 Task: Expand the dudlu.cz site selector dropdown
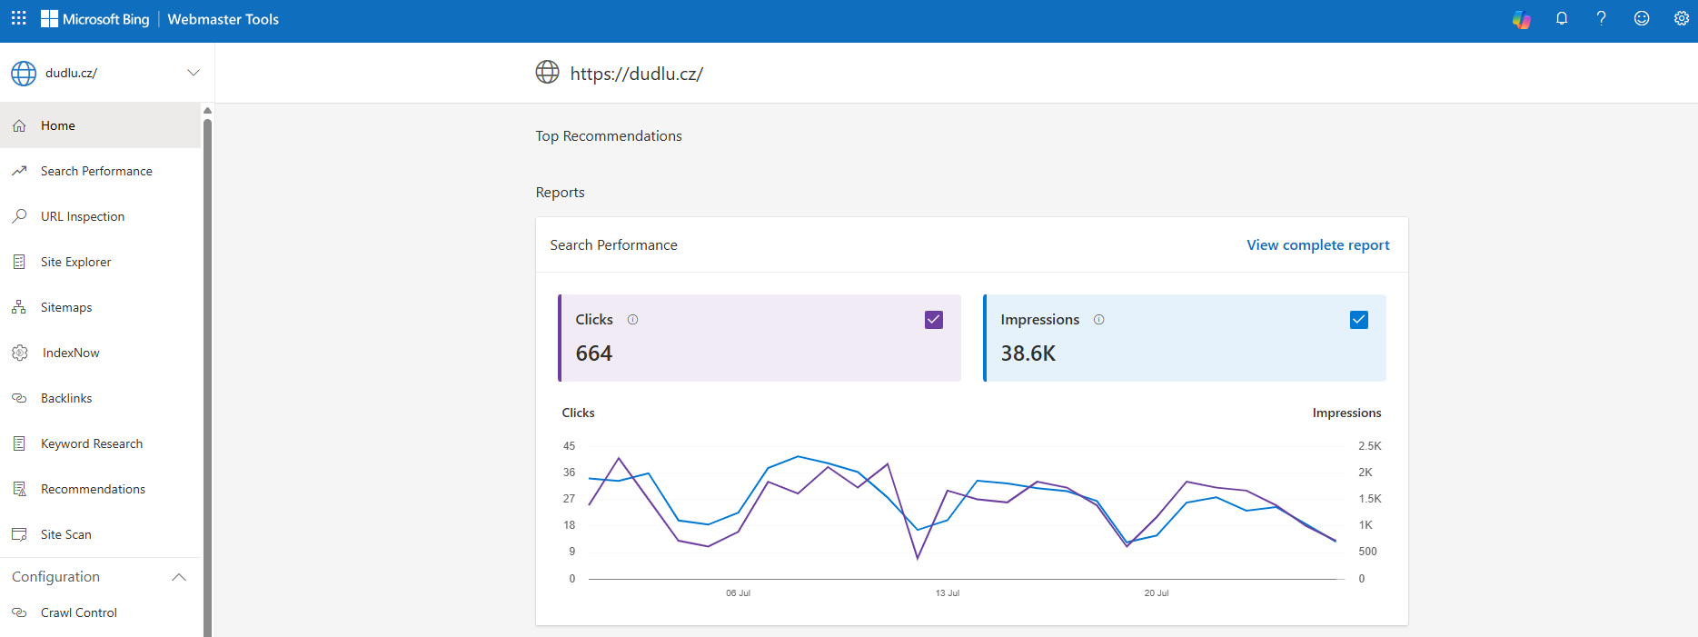pos(193,73)
